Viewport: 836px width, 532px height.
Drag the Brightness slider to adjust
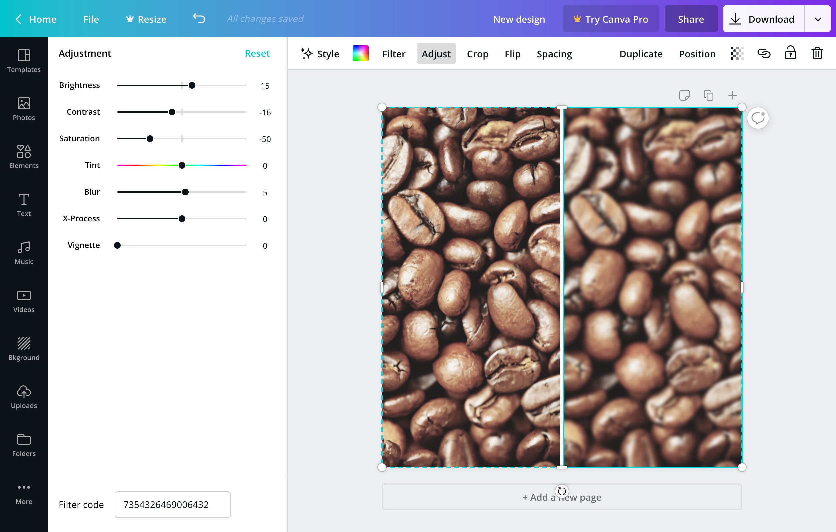coord(191,85)
